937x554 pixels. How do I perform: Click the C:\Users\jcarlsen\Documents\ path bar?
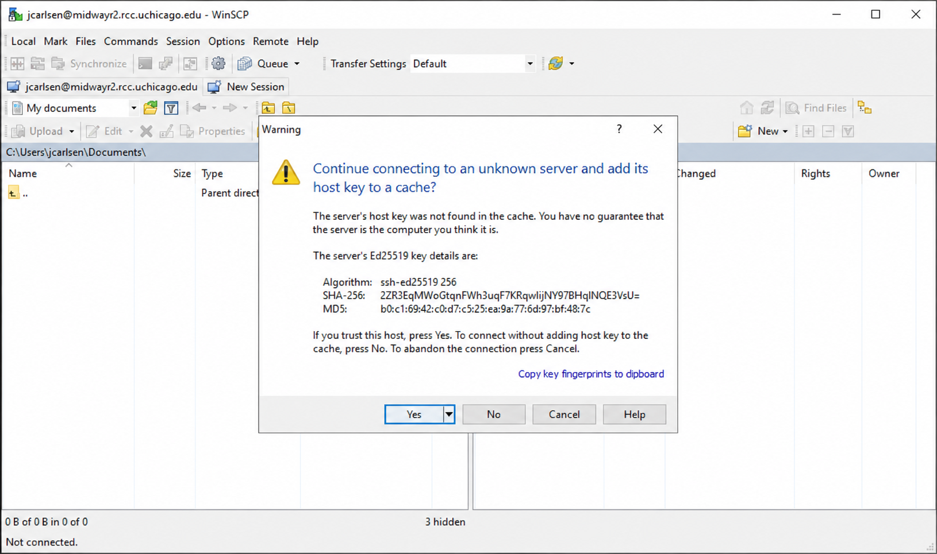point(131,152)
